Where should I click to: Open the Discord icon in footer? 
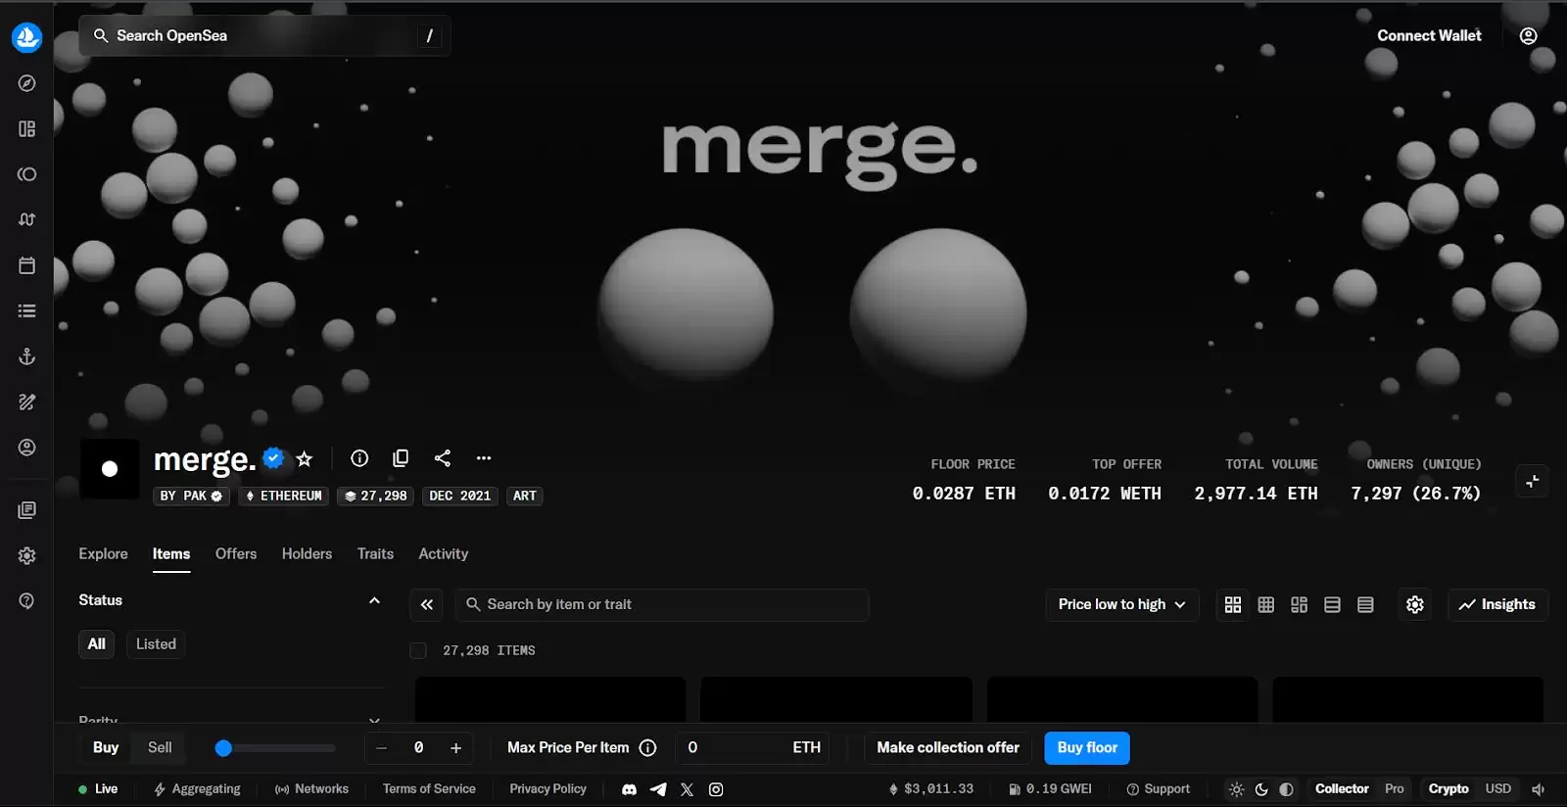(629, 789)
